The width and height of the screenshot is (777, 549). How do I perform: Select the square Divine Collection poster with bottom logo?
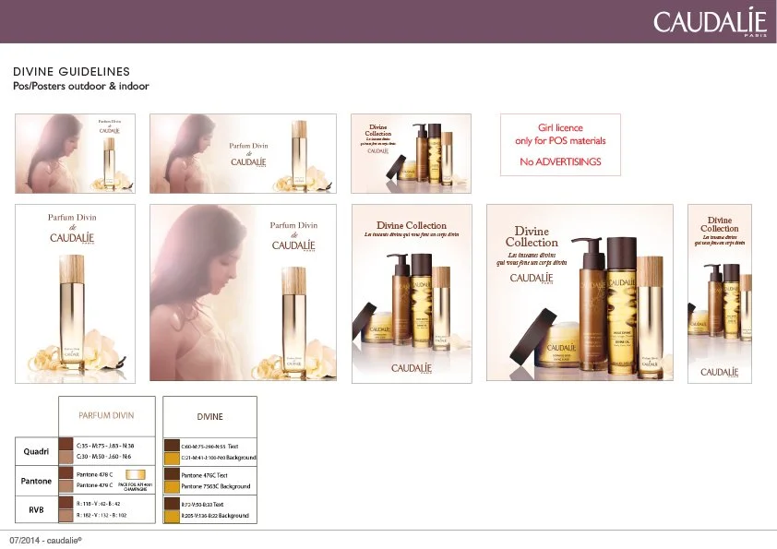click(412, 293)
